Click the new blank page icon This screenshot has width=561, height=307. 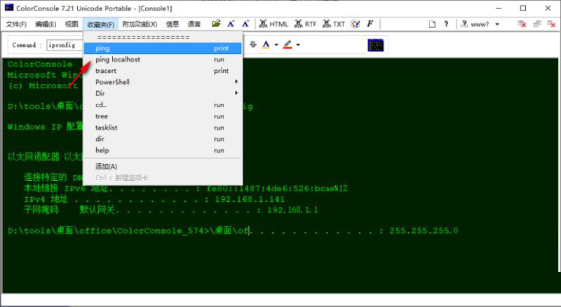pyautogui.click(x=432, y=25)
